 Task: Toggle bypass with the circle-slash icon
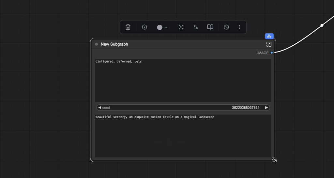pyautogui.click(x=226, y=27)
